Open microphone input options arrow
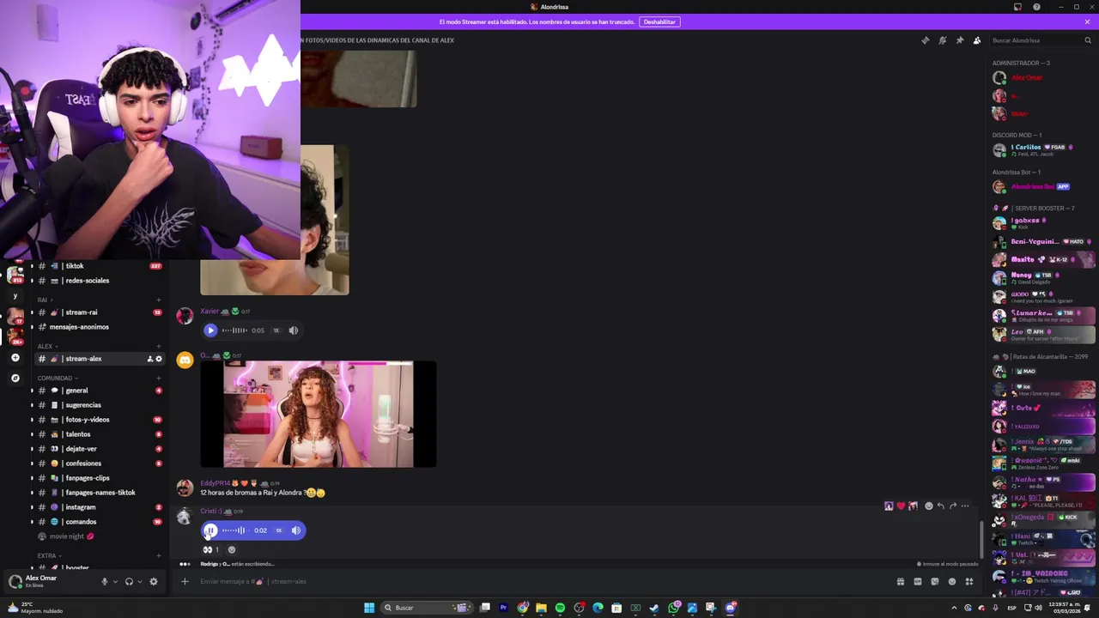The height and width of the screenshot is (618, 1099). (x=114, y=582)
